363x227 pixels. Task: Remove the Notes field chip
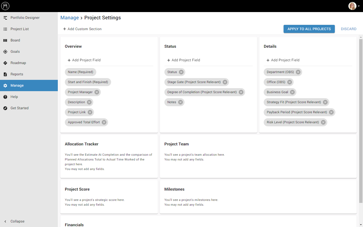click(x=180, y=102)
